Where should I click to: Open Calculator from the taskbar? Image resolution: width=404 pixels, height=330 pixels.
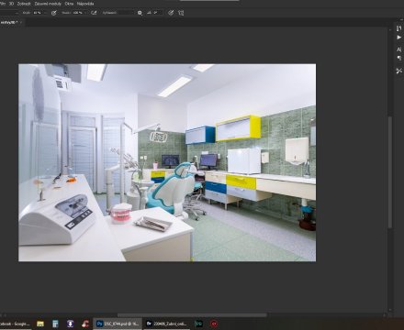55,324
